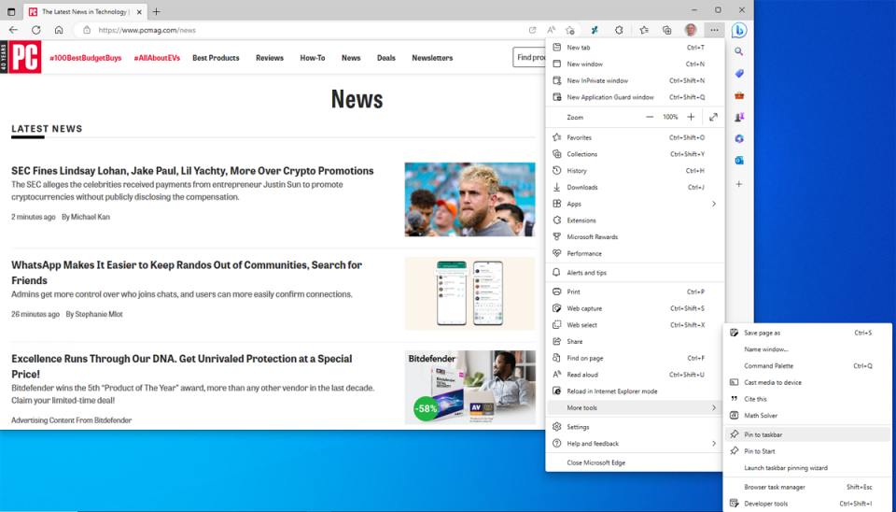Screen dimensions: 896x512
Task: Open sidebar Outlook icon
Action: (x=739, y=161)
